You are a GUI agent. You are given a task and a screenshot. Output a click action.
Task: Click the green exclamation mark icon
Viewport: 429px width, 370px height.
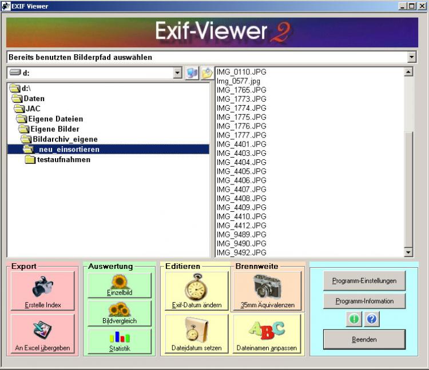(353, 320)
